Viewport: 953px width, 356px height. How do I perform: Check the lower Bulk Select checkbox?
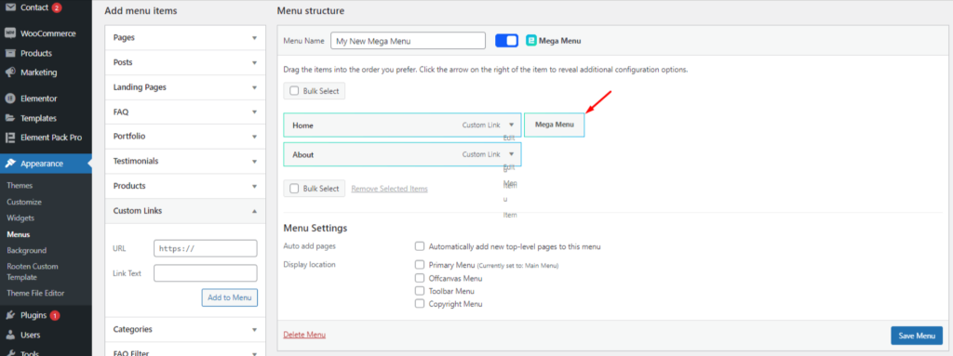pyautogui.click(x=294, y=189)
